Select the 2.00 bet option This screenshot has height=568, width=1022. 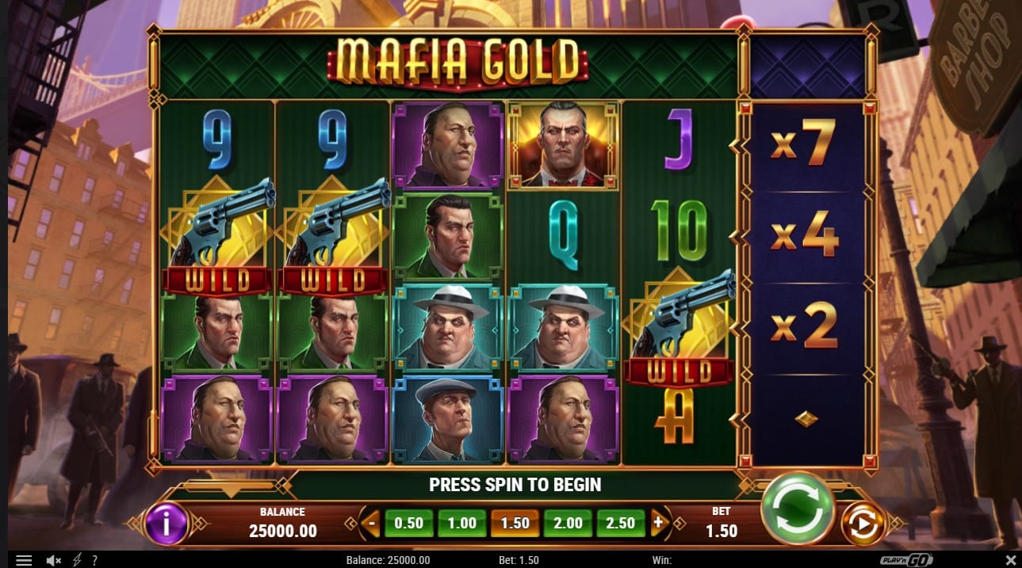(x=568, y=523)
